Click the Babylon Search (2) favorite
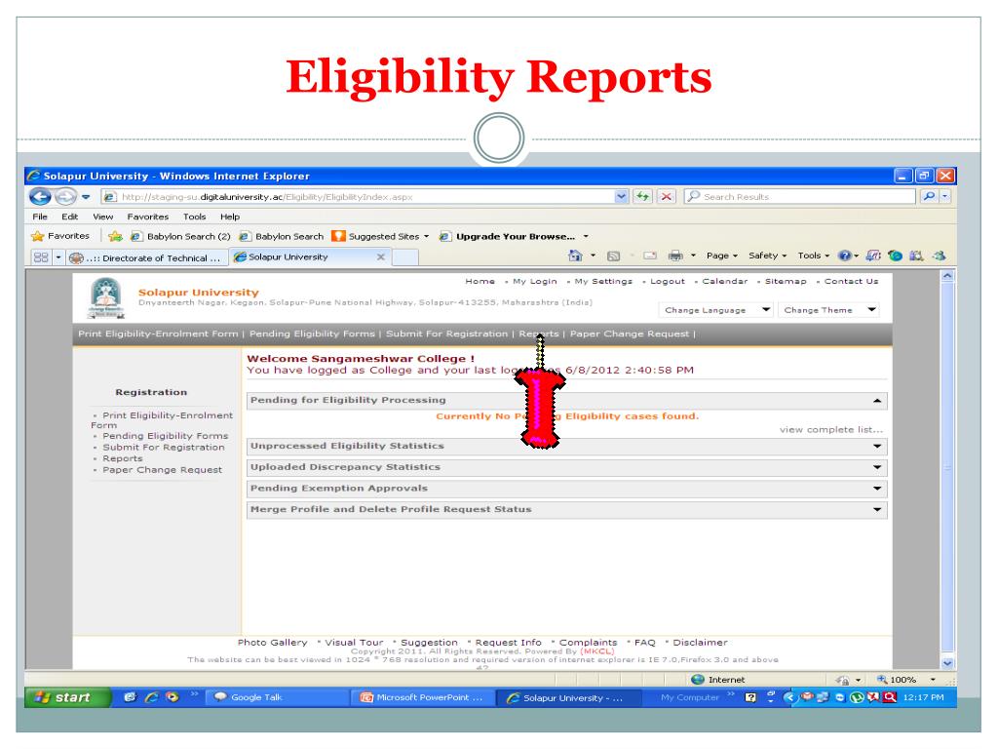 (x=180, y=236)
